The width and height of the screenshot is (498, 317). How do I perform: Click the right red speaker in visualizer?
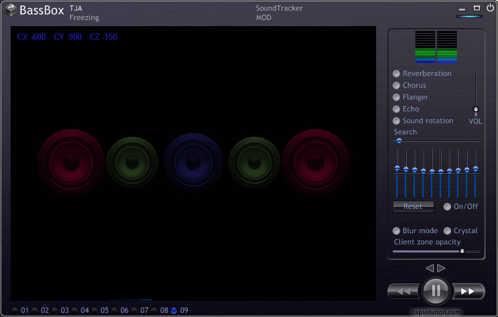click(x=315, y=162)
